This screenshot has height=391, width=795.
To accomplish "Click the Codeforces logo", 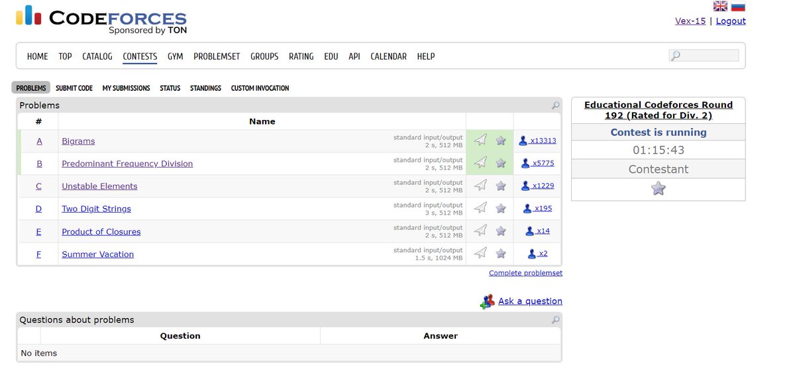I will [x=101, y=19].
